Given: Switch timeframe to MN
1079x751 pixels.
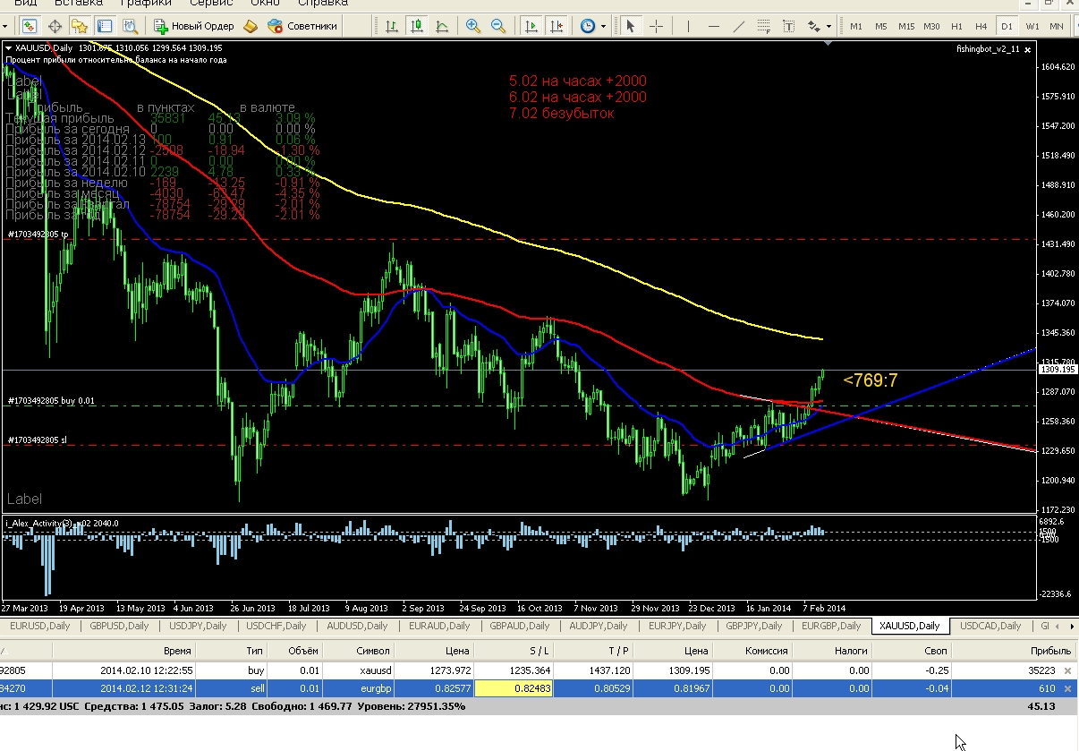Looking at the screenshot, I should pos(1057,26).
